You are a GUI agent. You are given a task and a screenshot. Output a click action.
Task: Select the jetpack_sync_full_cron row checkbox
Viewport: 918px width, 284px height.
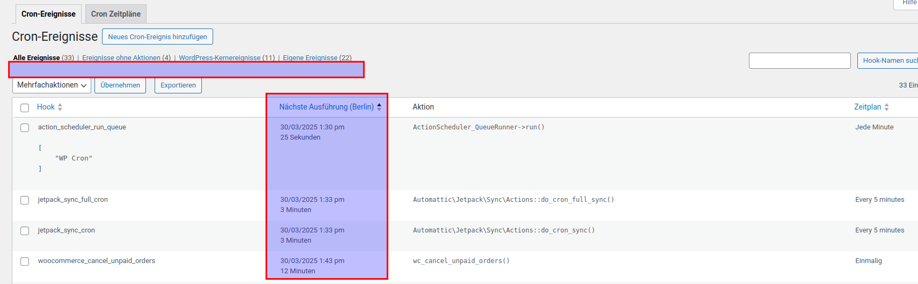(x=25, y=200)
